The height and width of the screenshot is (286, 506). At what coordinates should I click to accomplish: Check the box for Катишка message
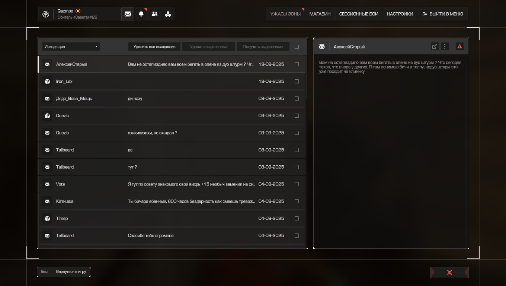click(x=297, y=201)
